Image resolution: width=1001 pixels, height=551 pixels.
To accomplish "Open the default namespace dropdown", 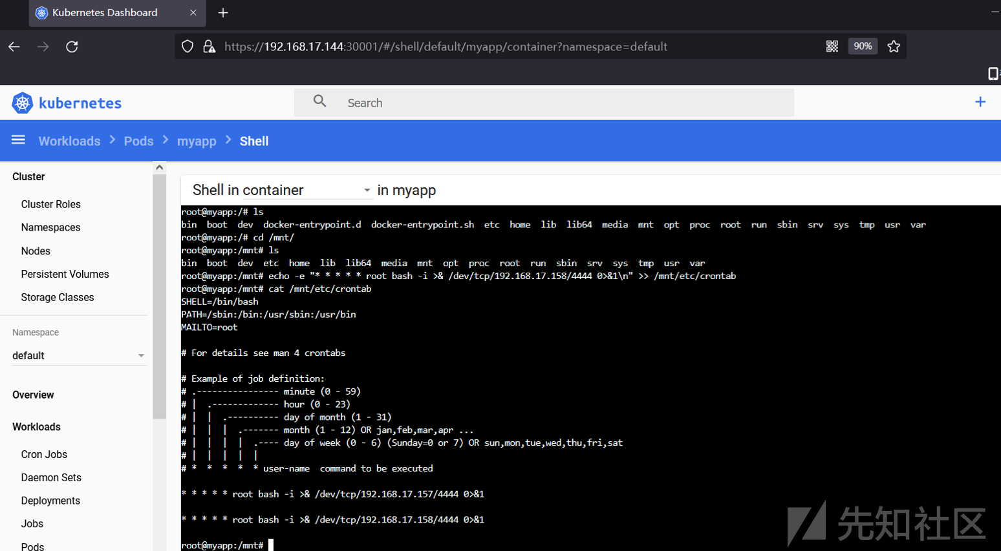I will pyautogui.click(x=78, y=356).
